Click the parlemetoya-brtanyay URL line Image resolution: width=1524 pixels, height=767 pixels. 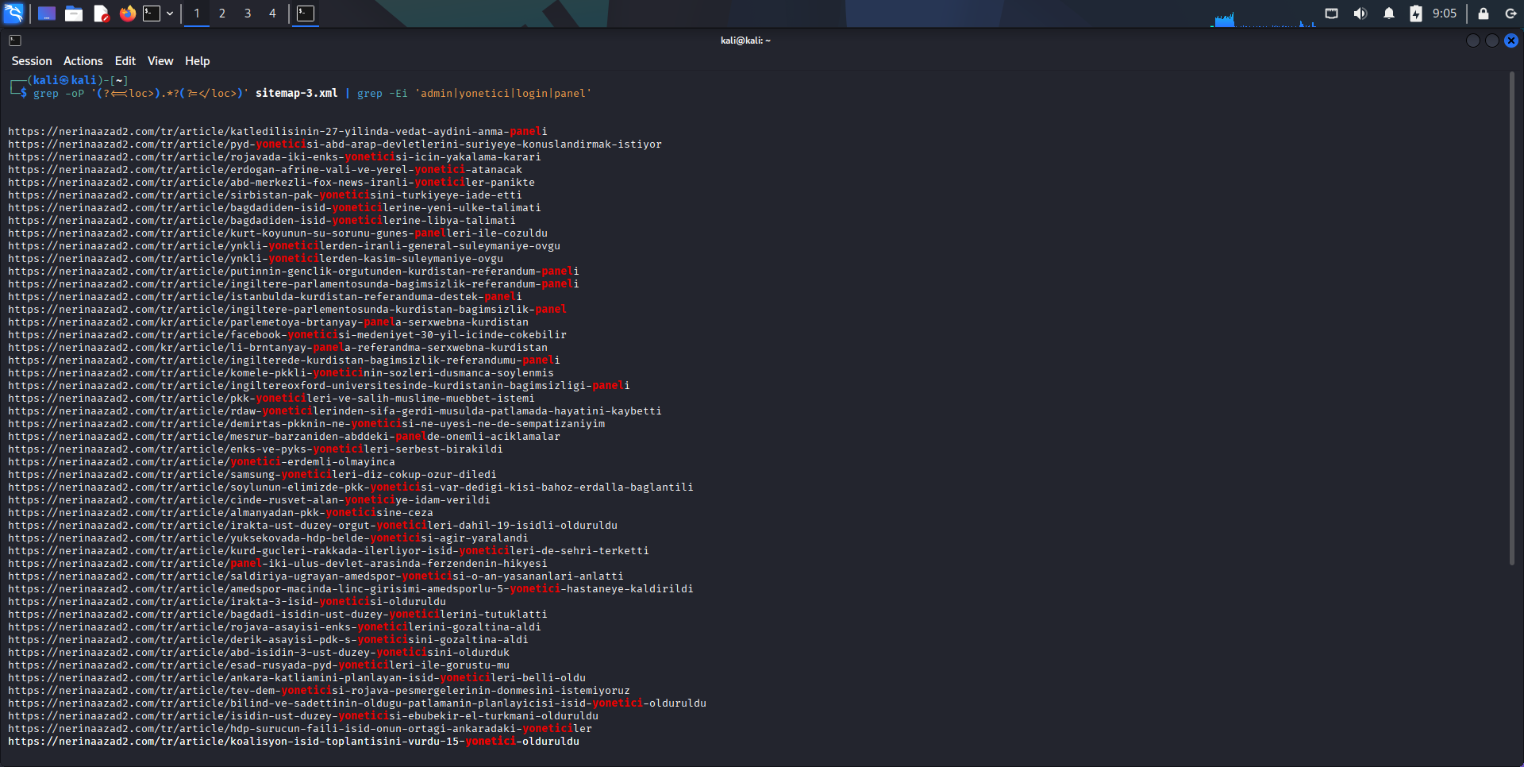click(x=268, y=322)
